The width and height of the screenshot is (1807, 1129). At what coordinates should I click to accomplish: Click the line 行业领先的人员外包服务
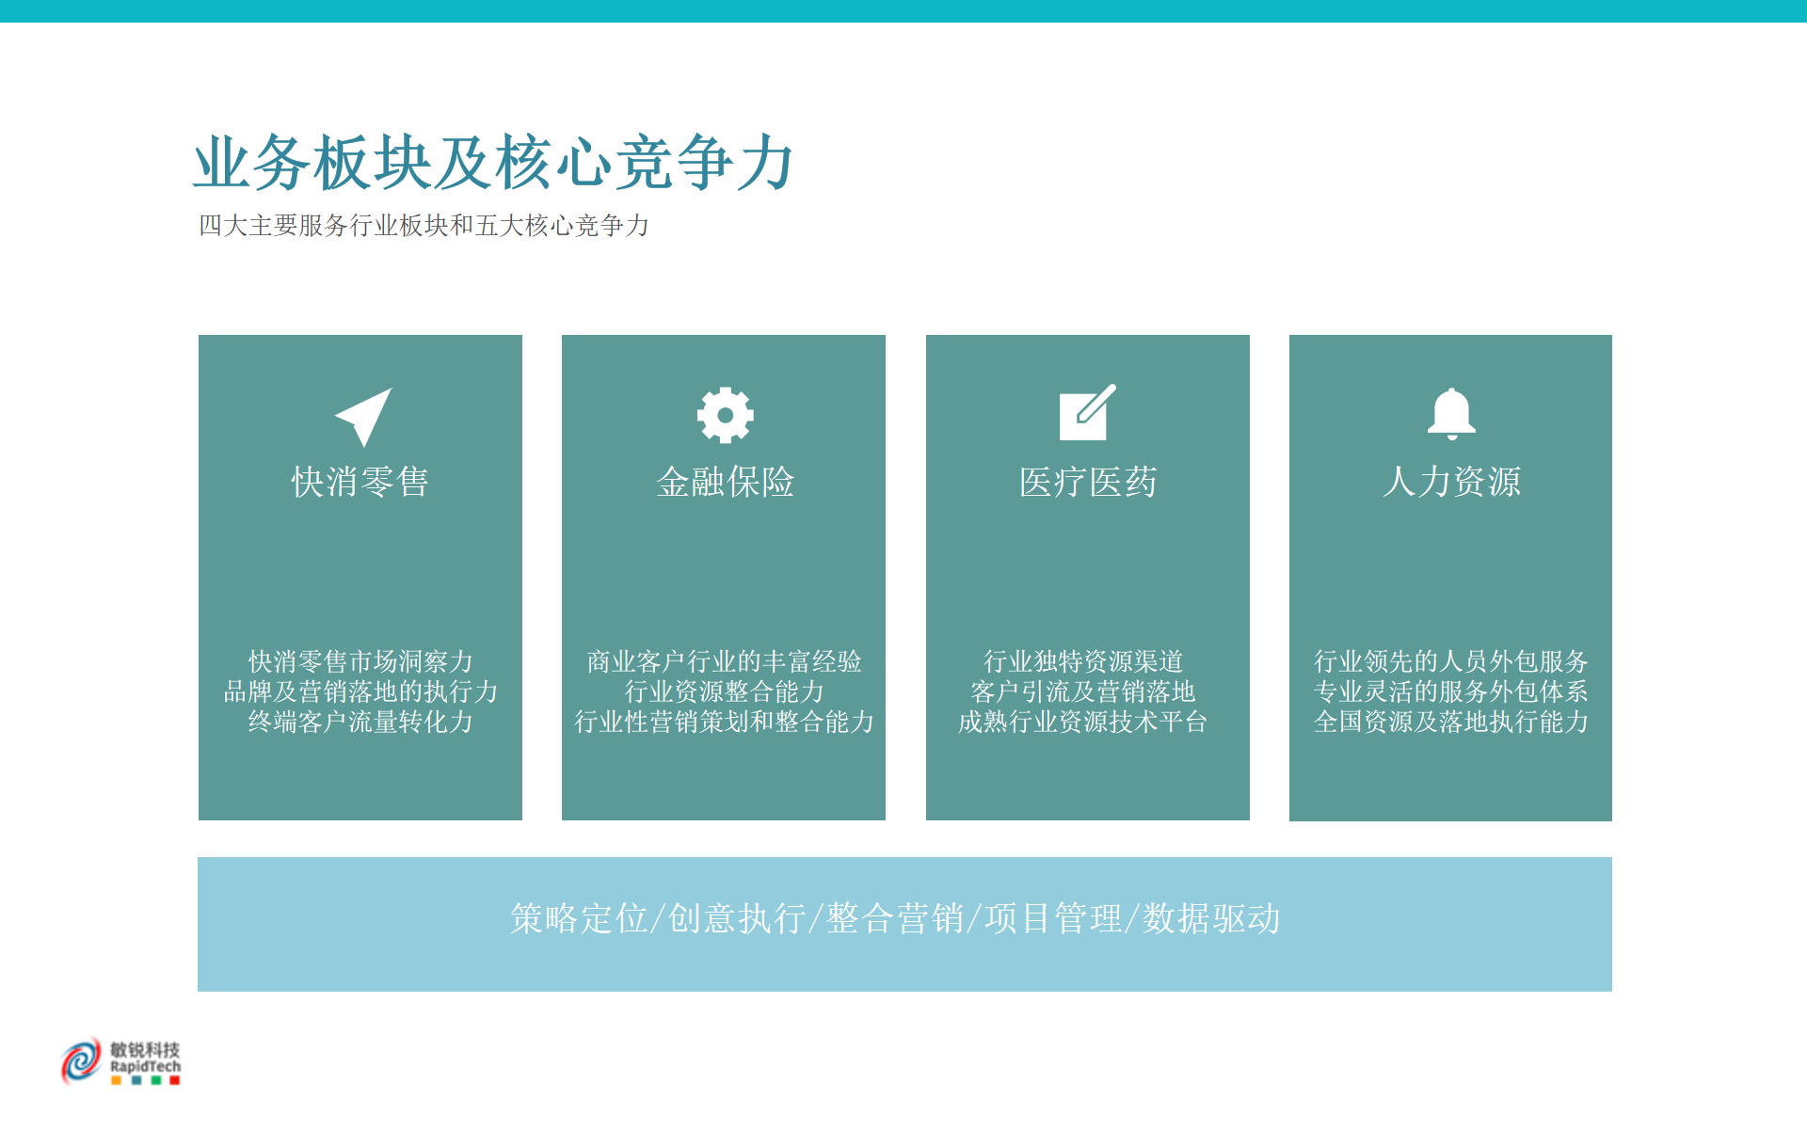point(1451,661)
